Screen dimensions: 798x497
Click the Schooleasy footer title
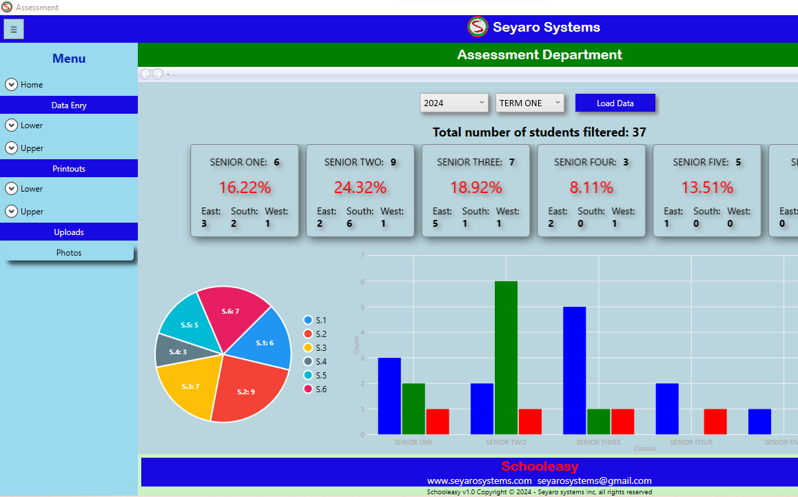(x=540, y=466)
